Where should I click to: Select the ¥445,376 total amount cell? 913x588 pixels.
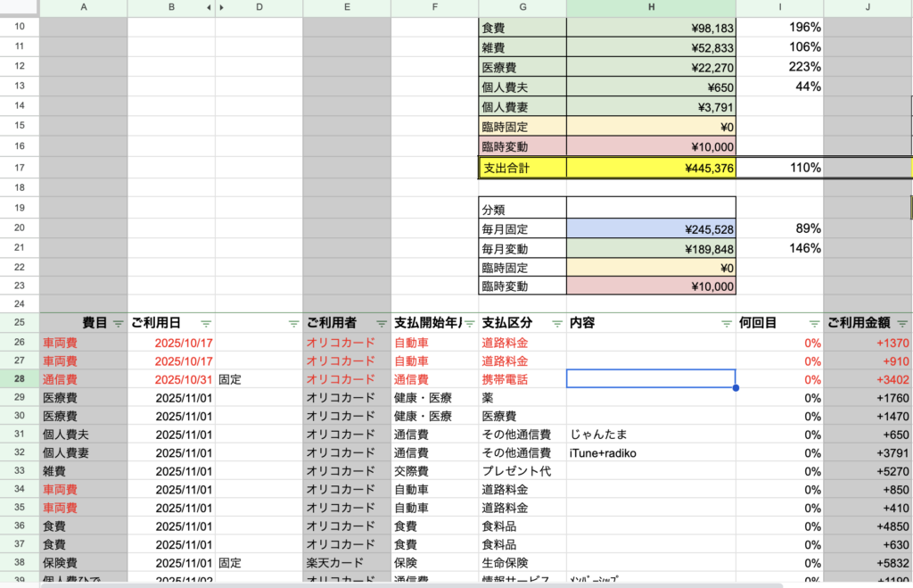(x=651, y=167)
